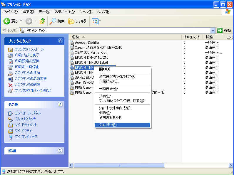Open the 編集(E) menu
This screenshot has width=234, height=175.
pos(28,12)
